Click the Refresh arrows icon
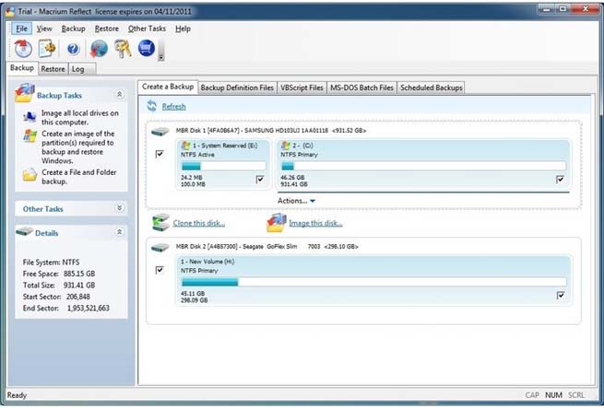Screen dimensions: 604x408 click(x=152, y=106)
